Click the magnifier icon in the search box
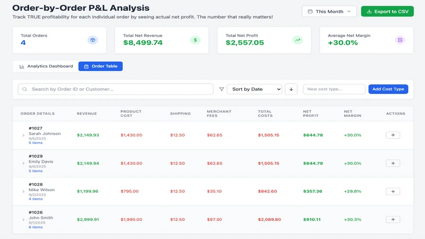The width and height of the screenshot is (425, 239). 24,89
